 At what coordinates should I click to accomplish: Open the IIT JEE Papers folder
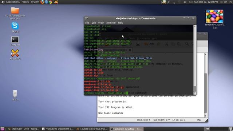point(15,13)
